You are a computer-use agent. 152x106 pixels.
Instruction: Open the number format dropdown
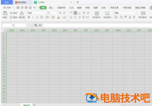(135, 13)
